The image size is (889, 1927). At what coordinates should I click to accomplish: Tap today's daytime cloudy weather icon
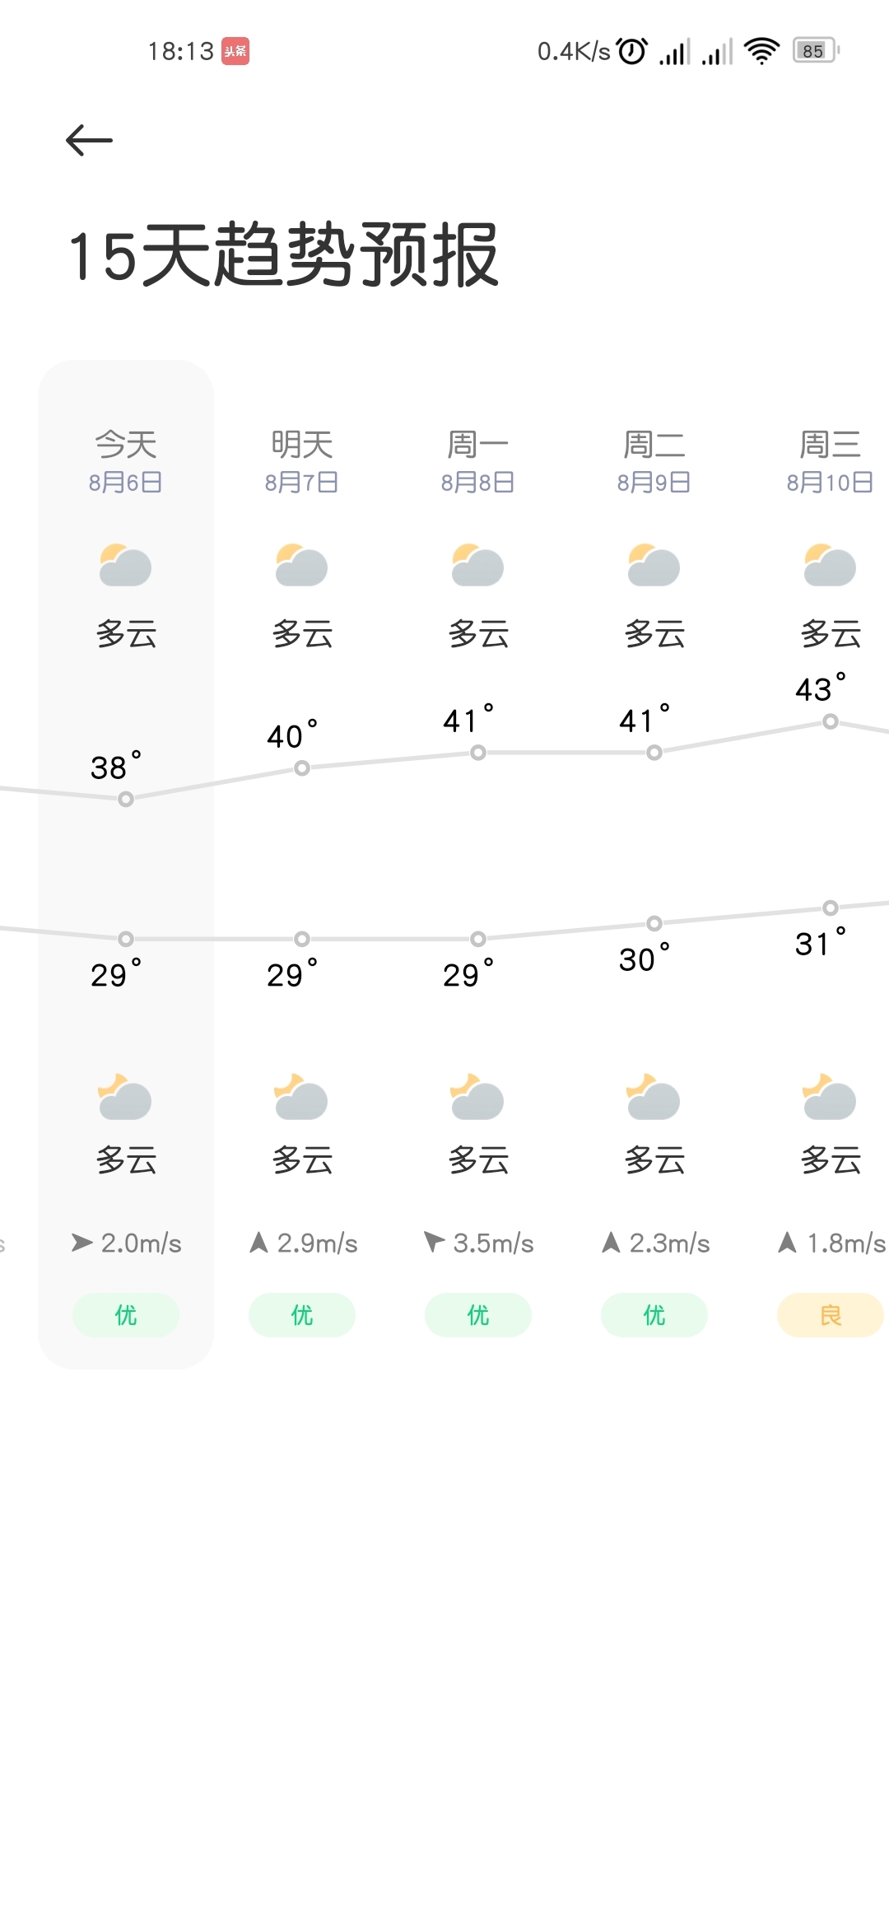coord(125,565)
